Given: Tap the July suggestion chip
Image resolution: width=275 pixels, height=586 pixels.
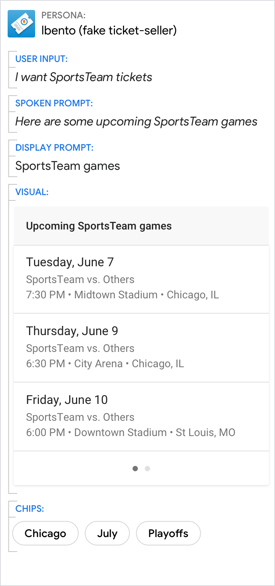Looking at the screenshot, I should (107, 533).
